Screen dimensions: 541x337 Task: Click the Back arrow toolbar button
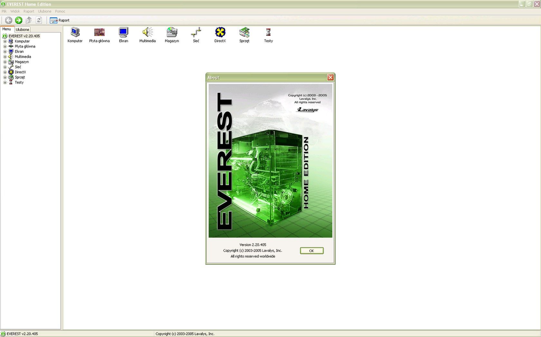[9, 20]
